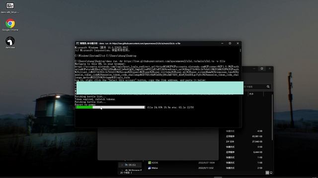Click the 3 KB size cell
This screenshot has height=178, width=318.
pos(260,147)
